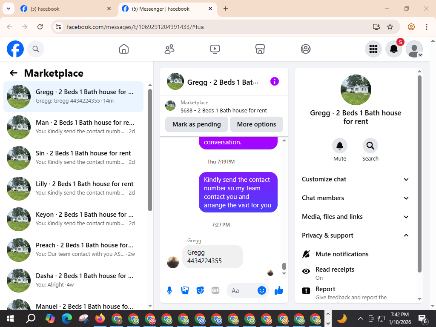Click the browser address bar URL
The height and width of the screenshot is (327, 436).
(135, 27)
